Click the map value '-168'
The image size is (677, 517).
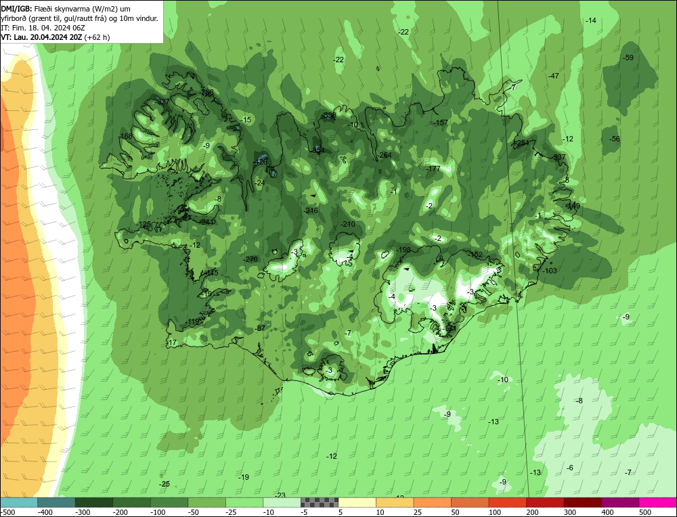(125, 137)
